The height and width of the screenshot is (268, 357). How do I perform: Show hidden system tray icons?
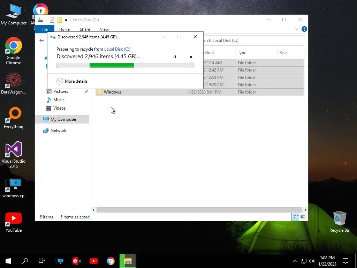(x=295, y=261)
